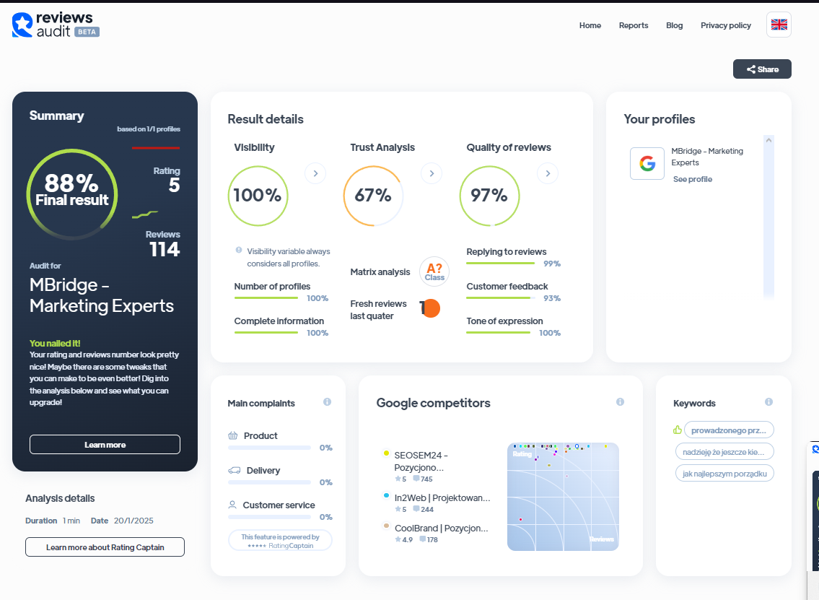Click the Delivery truck icon
This screenshot has width=819, height=600.
[x=235, y=470]
